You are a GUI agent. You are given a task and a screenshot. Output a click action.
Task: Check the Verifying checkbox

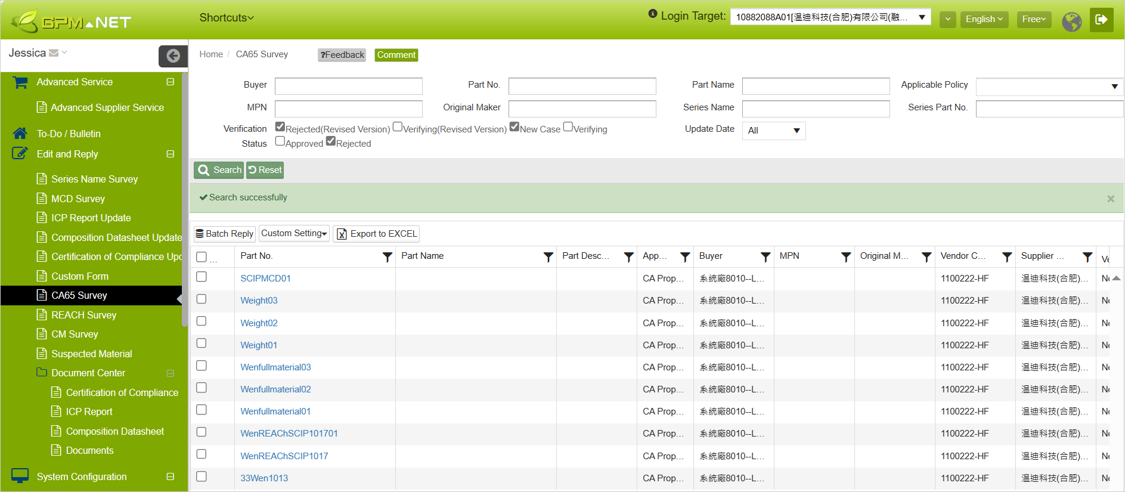click(568, 126)
